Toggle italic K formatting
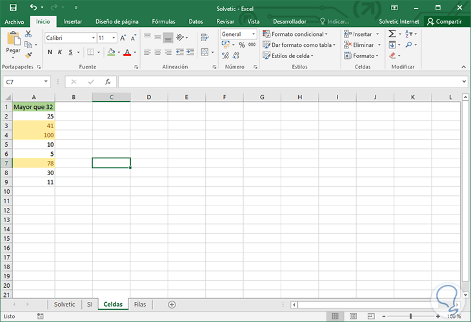The height and width of the screenshot is (322, 471). click(60, 52)
